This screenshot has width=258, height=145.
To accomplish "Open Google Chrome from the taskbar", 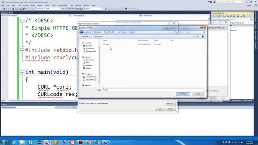I will (89, 142).
